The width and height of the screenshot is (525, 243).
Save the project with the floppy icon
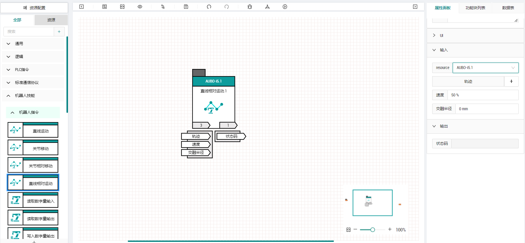click(186, 7)
